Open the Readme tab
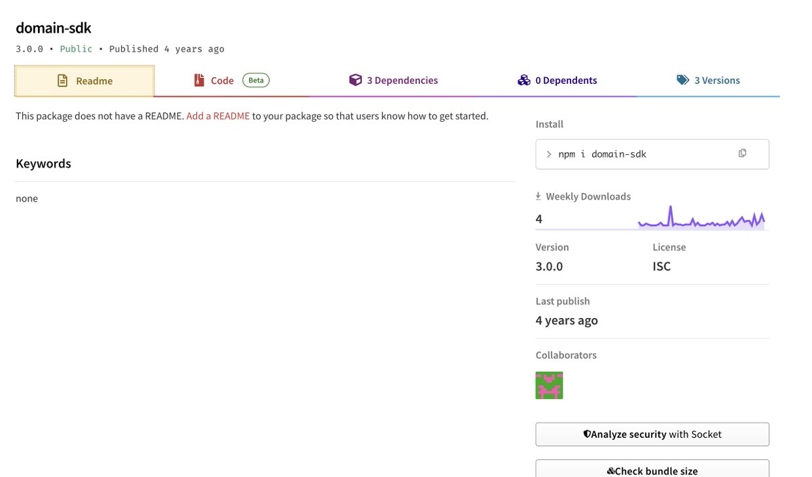Viewport: 812px width, 477px height. click(85, 81)
